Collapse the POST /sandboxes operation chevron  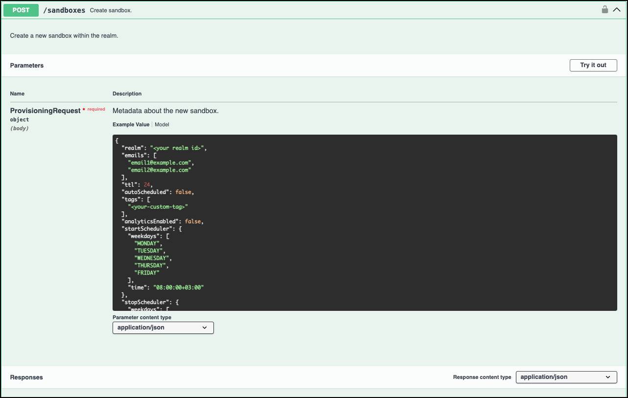(x=617, y=10)
